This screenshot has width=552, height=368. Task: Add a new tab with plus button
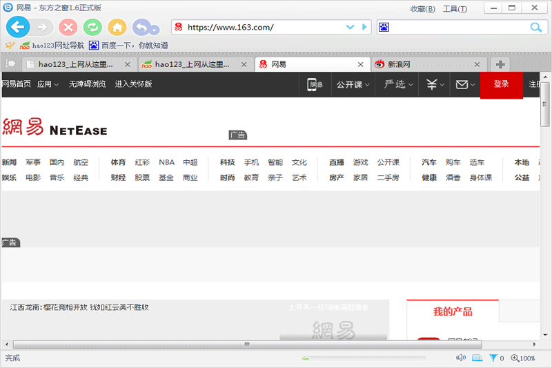pos(500,64)
